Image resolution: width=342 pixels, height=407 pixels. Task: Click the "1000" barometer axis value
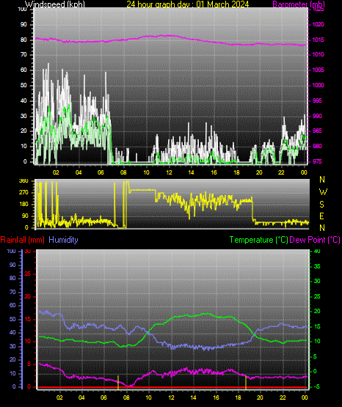point(318,85)
